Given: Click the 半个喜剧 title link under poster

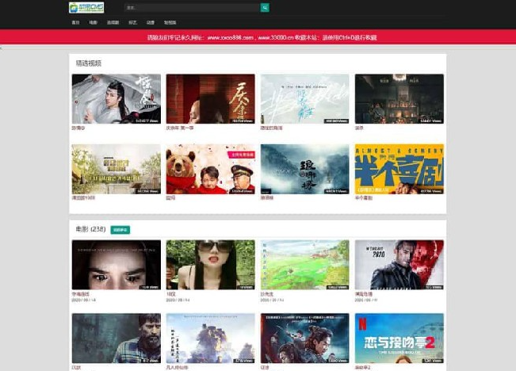Looking at the screenshot, I should 364,198.
